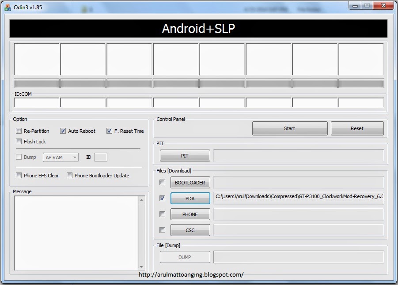
Task: Enable Phone Bootloader Update option
Action: click(x=69, y=176)
